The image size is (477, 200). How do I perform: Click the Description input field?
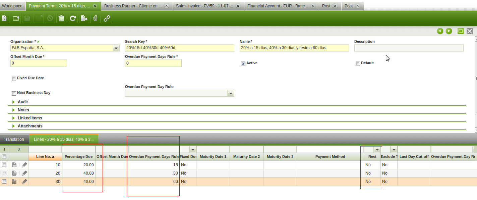tap(409, 48)
